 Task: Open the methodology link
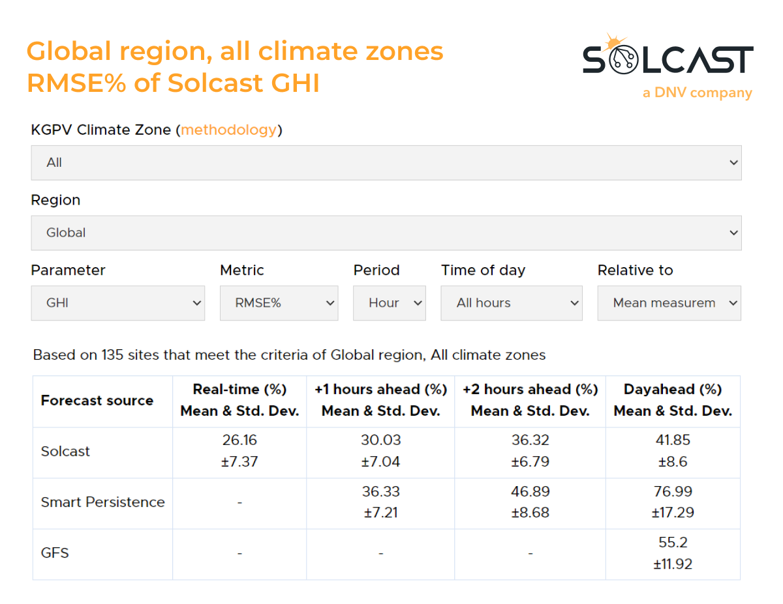229,130
